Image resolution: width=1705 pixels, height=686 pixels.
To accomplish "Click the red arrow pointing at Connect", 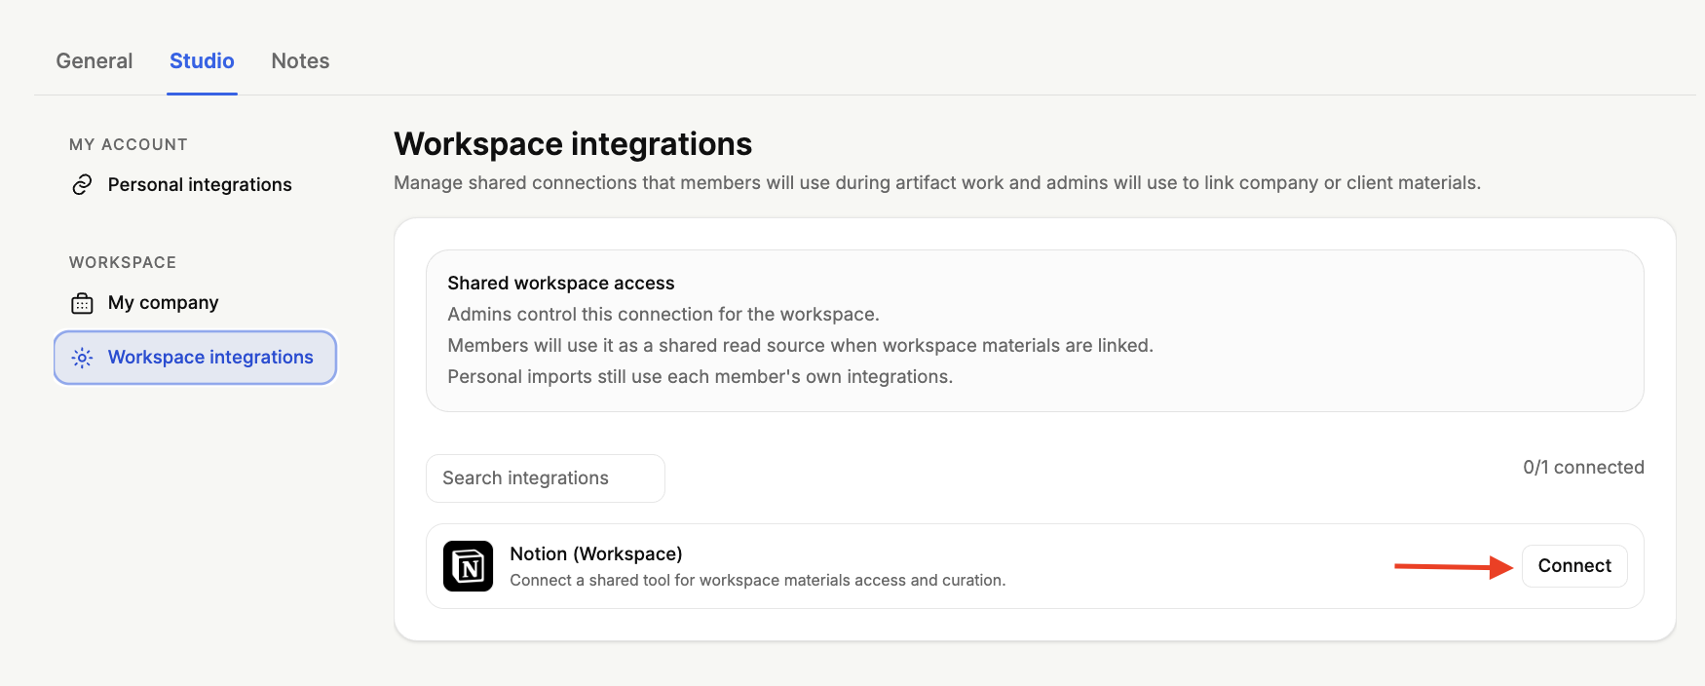I will point(1453,566).
